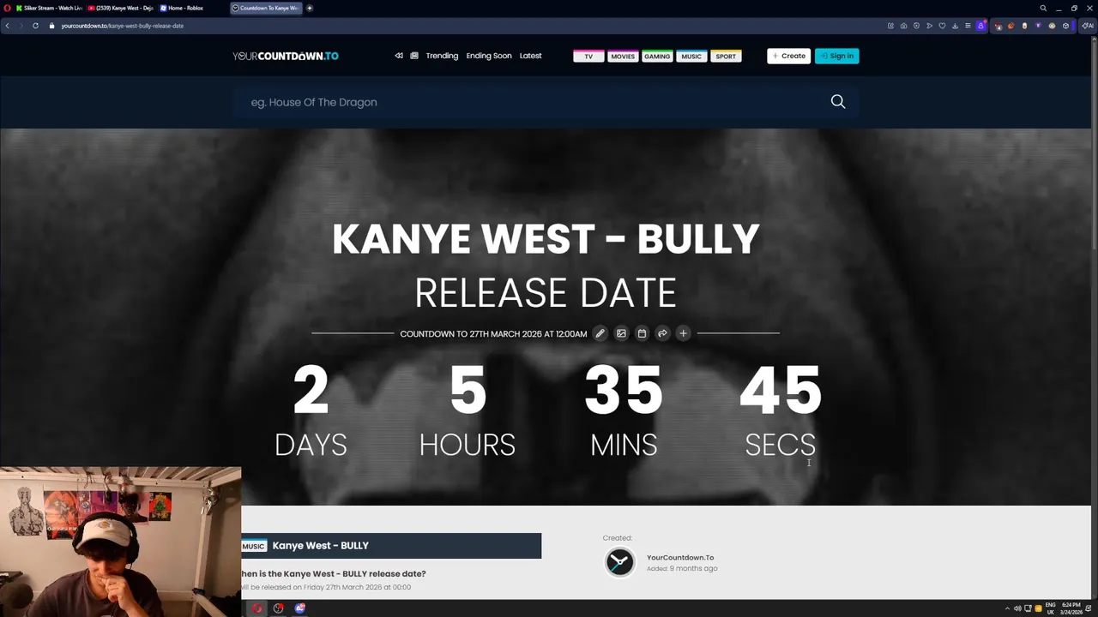The width and height of the screenshot is (1098, 617).
Task: Open the ad blocker shield icon
Action: point(916,26)
